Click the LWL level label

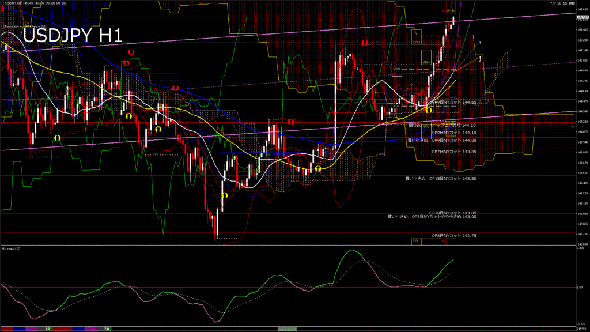[416, 241]
